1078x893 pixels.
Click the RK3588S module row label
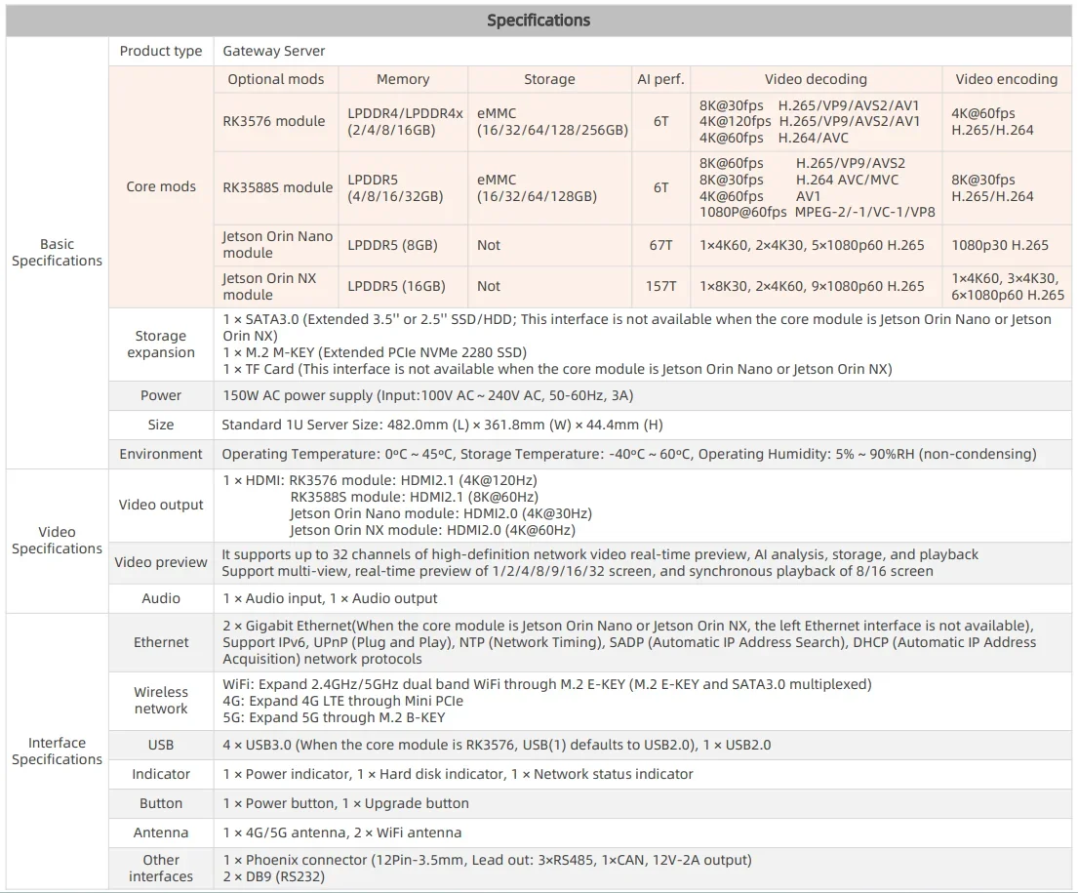point(277,187)
